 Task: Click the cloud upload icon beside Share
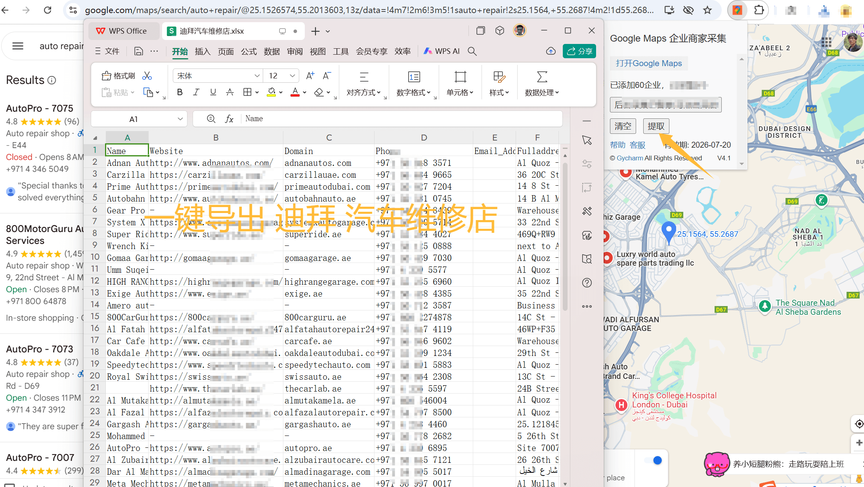point(551,51)
